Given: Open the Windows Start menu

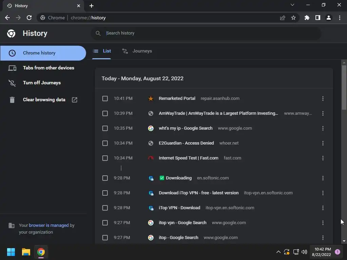Looking at the screenshot, I should point(11,252).
